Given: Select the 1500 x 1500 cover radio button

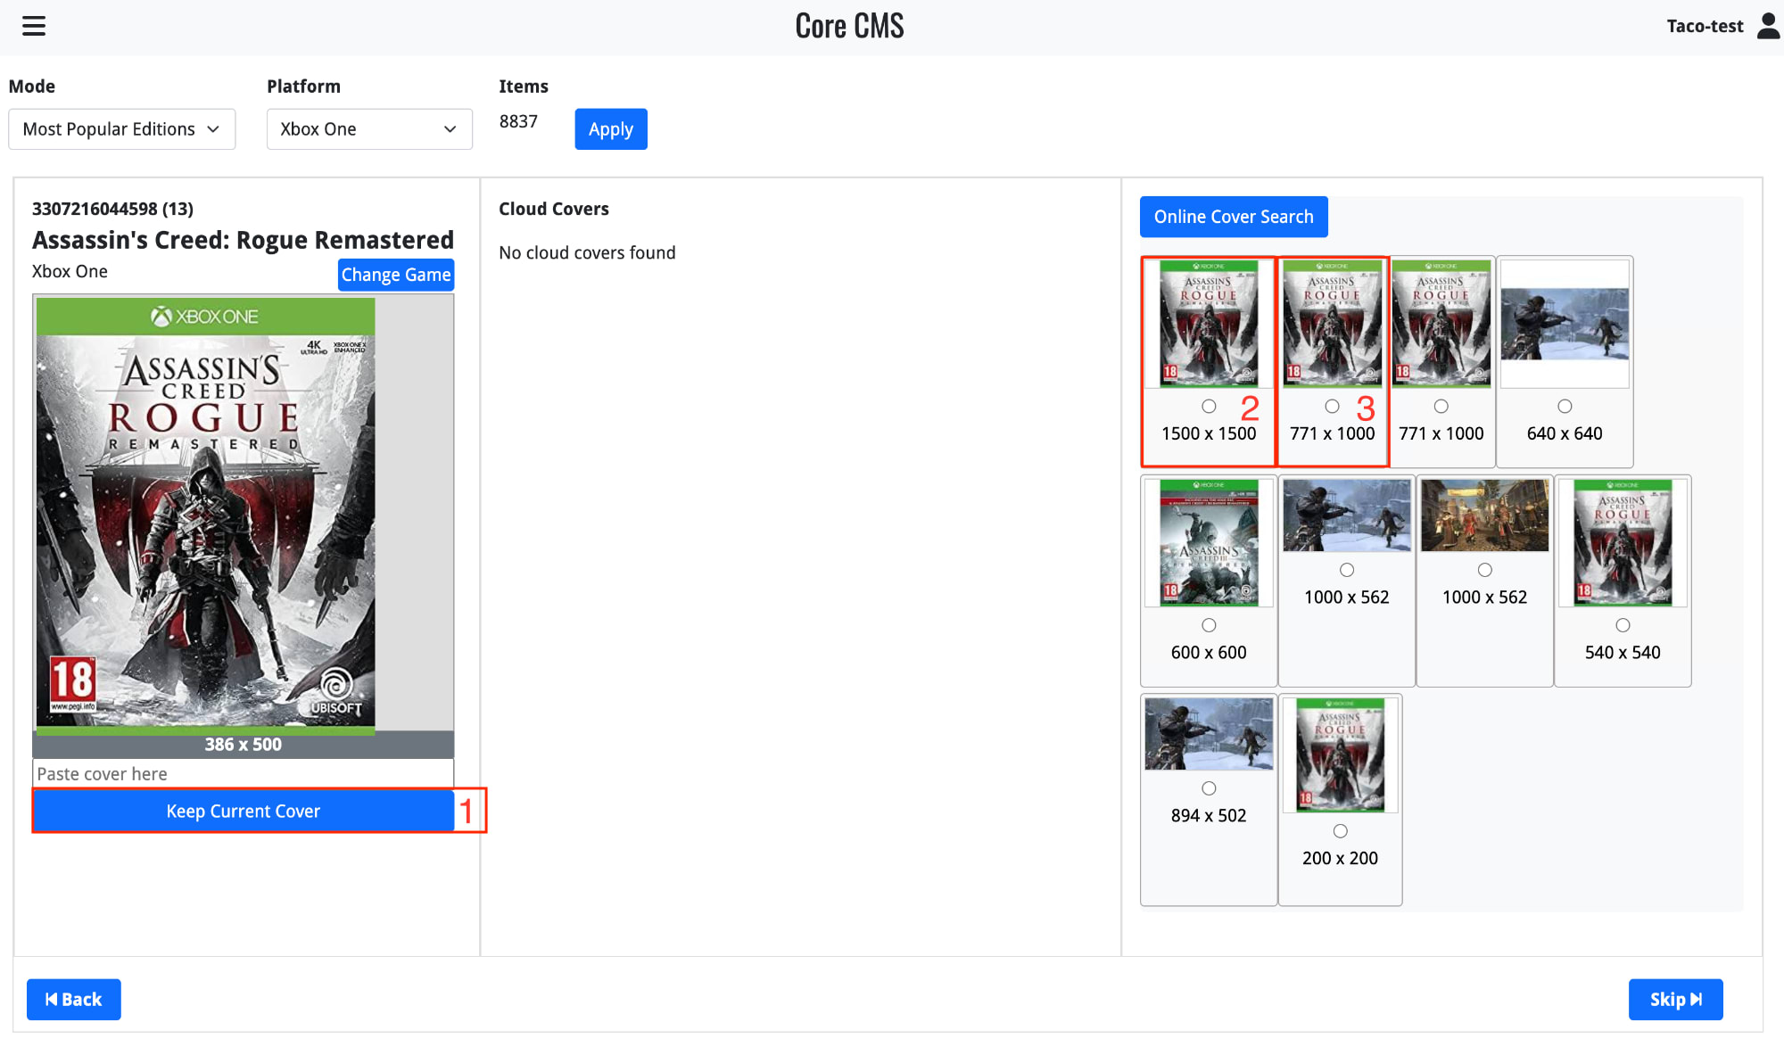Looking at the screenshot, I should tap(1209, 407).
